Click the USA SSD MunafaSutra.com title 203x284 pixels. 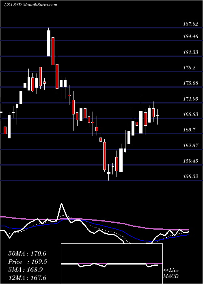pos(30,5)
